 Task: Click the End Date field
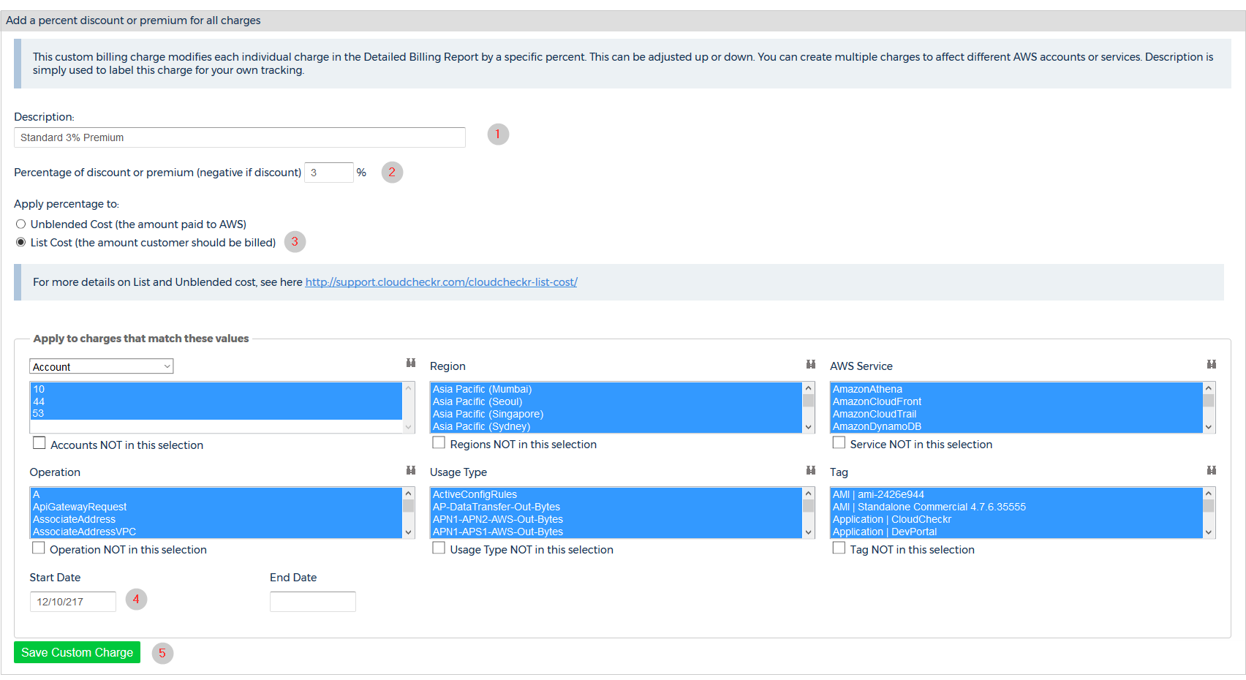313,602
